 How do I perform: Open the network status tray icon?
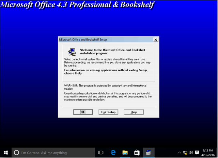[185, 153]
